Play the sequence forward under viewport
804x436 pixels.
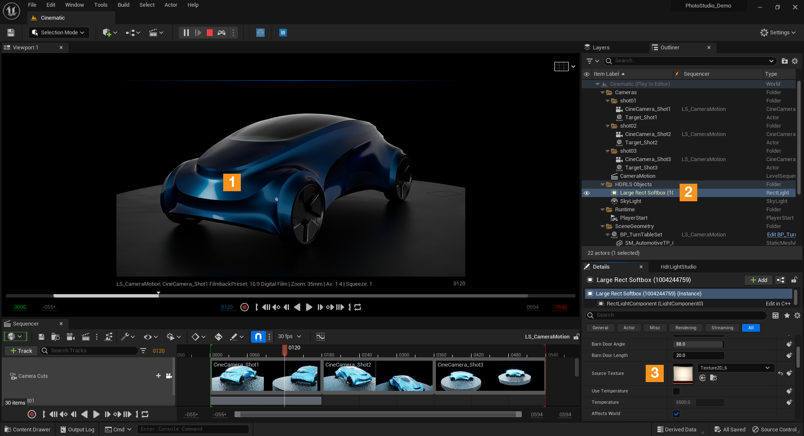pyautogui.click(x=309, y=307)
